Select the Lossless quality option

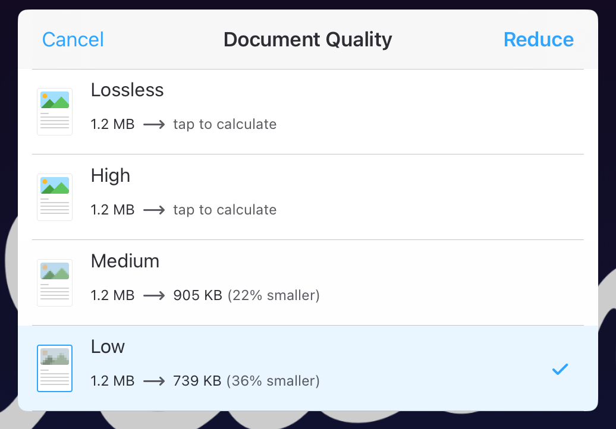(x=308, y=112)
